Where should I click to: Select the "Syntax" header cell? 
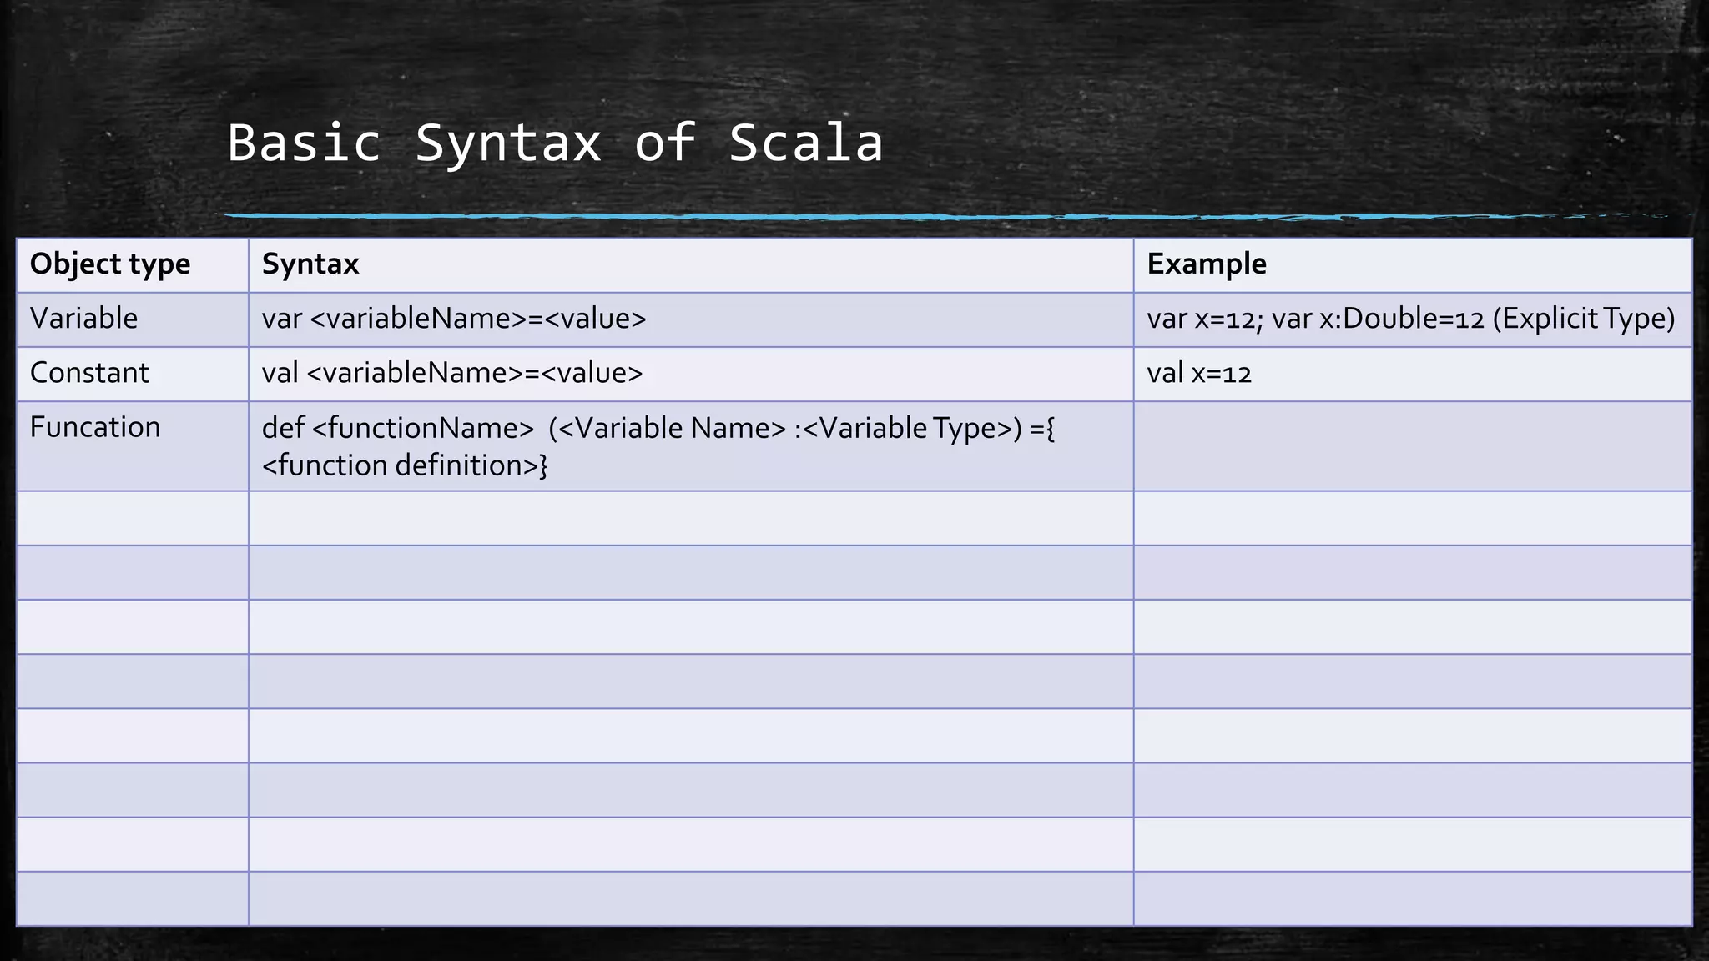click(691, 265)
